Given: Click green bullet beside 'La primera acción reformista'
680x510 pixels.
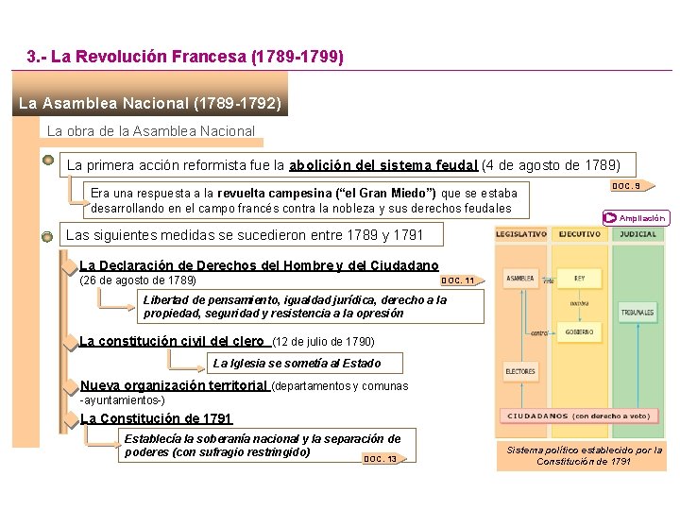Looking at the screenshot, I should (48, 160).
